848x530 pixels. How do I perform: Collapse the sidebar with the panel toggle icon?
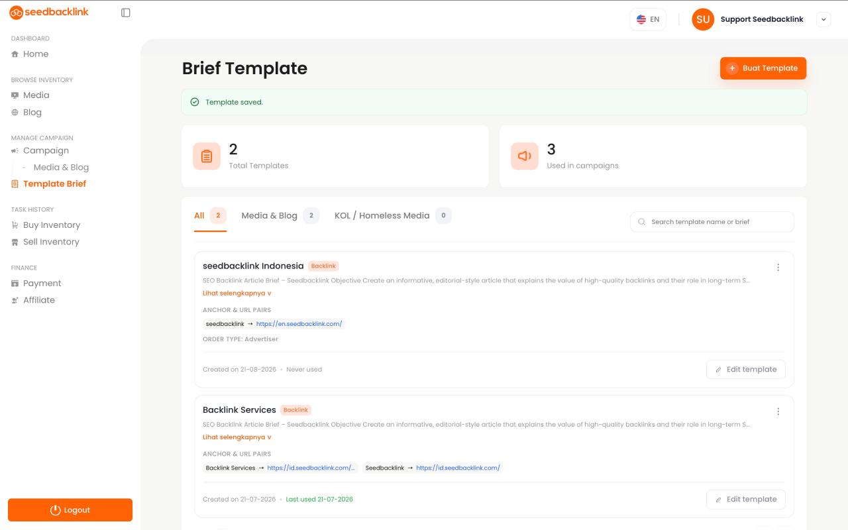click(x=126, y=13)
